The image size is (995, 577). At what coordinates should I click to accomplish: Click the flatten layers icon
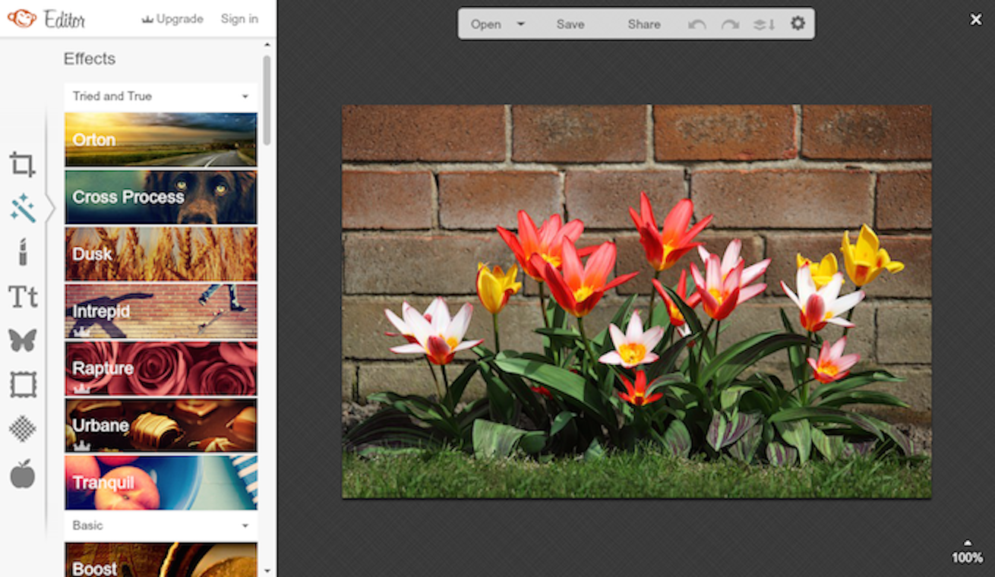[763, 24]
